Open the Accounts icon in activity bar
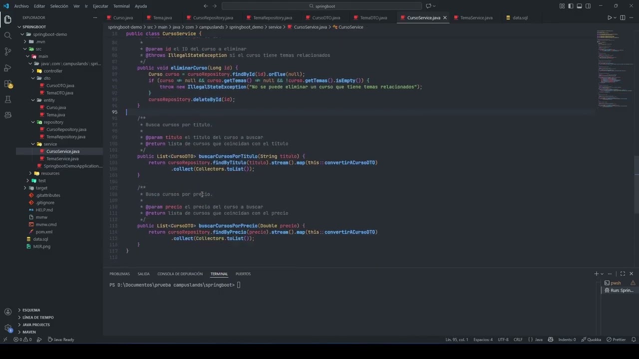 7,312
